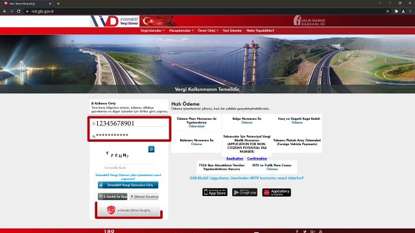Open the Neler Yapabilirim? menu item
Screen dimensions: 415x233
point(261,30)
